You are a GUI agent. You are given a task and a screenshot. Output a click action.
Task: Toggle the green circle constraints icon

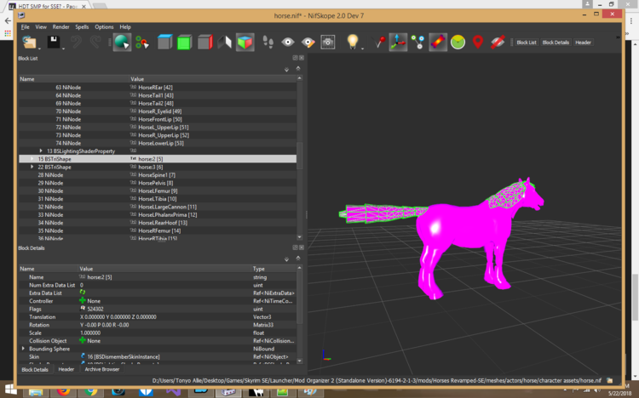pos(458,42)
